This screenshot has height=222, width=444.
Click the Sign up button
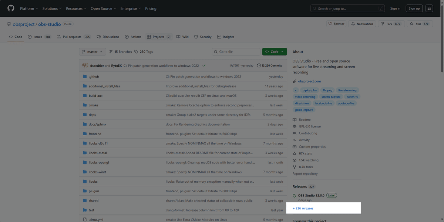[413, 9]
